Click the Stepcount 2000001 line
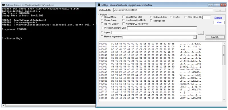This screenshot has height=110, width=228. pyautogui.click(x=15, y=29)
